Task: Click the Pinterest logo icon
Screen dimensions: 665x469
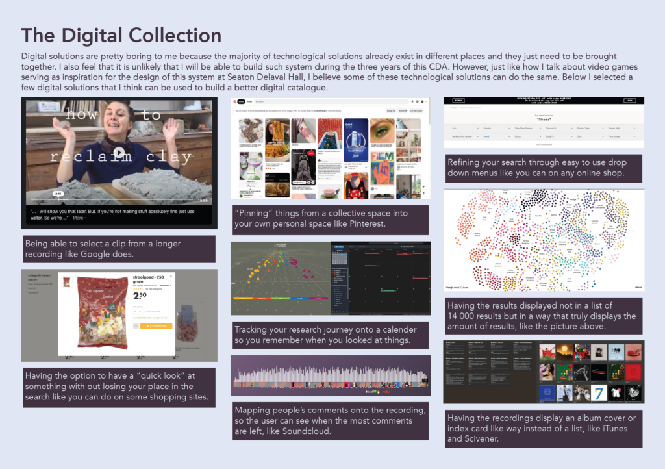Action: (234, 102)
